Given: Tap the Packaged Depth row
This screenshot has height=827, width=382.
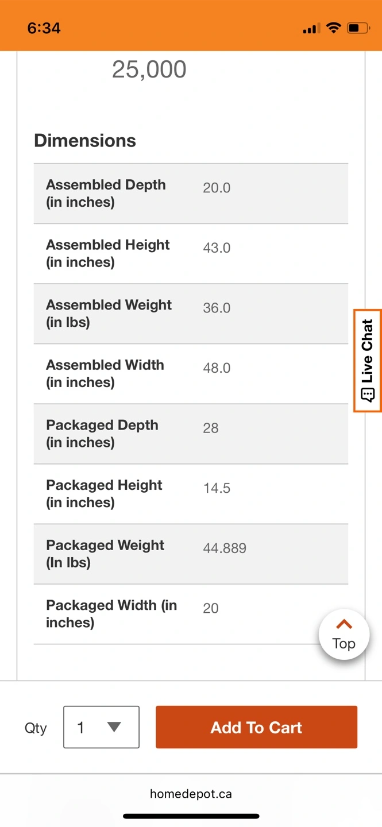Looking at the screenshot, I should point(191,434).
